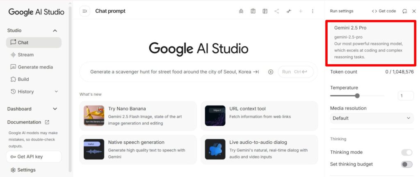
Task: Open Stream in the sidebar
Action: click(x=34, y=55)
